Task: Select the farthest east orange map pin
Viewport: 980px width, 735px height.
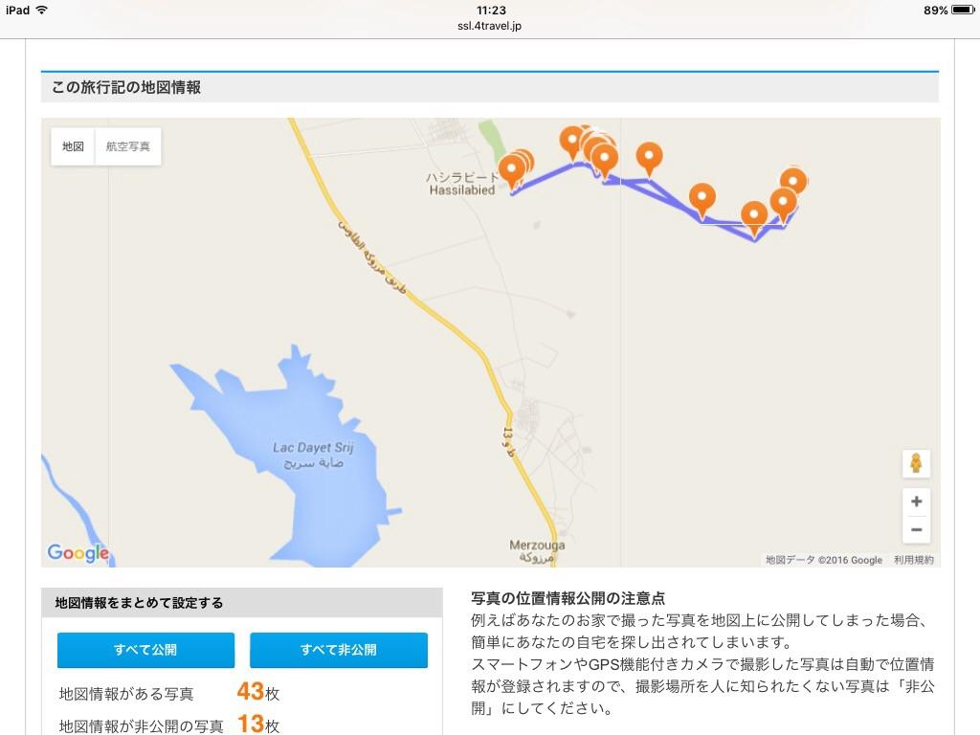Action: tap(793, 181)
